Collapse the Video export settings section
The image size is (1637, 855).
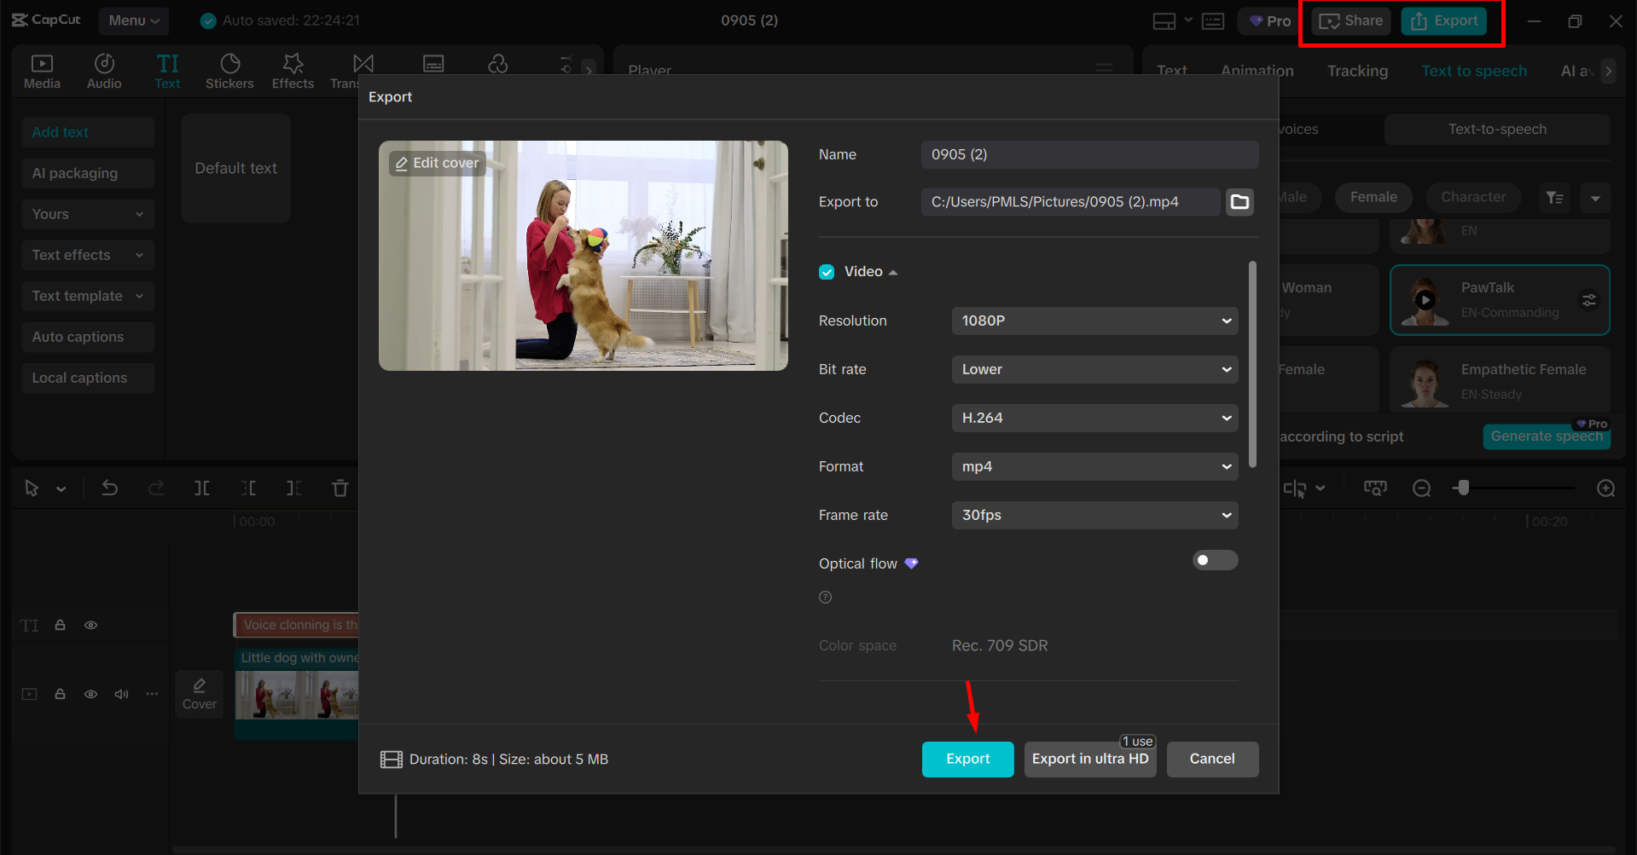(893, 271)
